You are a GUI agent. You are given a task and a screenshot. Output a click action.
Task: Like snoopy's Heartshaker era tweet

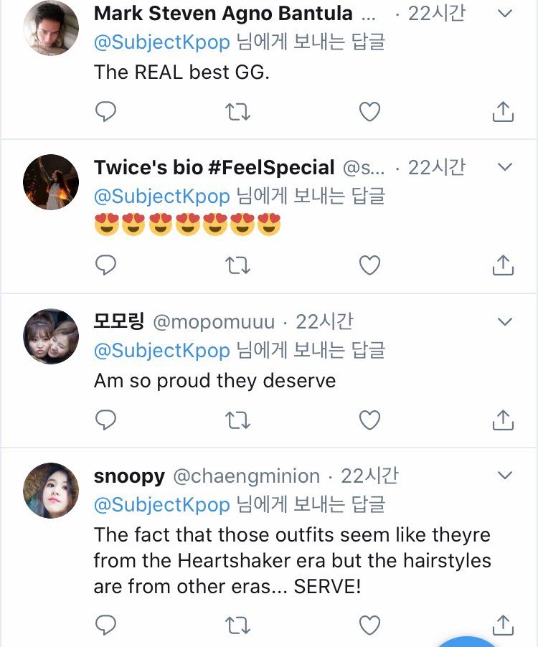(369, 625)
